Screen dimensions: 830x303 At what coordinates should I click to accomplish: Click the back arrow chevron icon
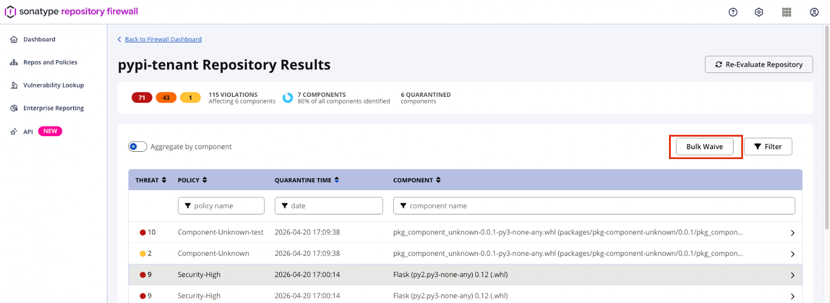[x=119, y=39]
